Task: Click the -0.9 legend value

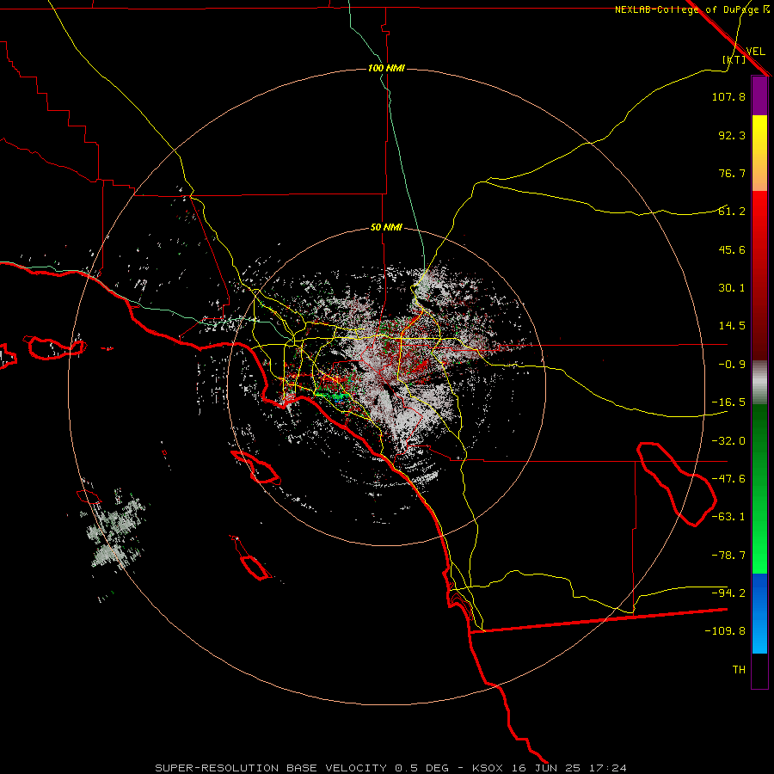Action: [x=732, y=364]
